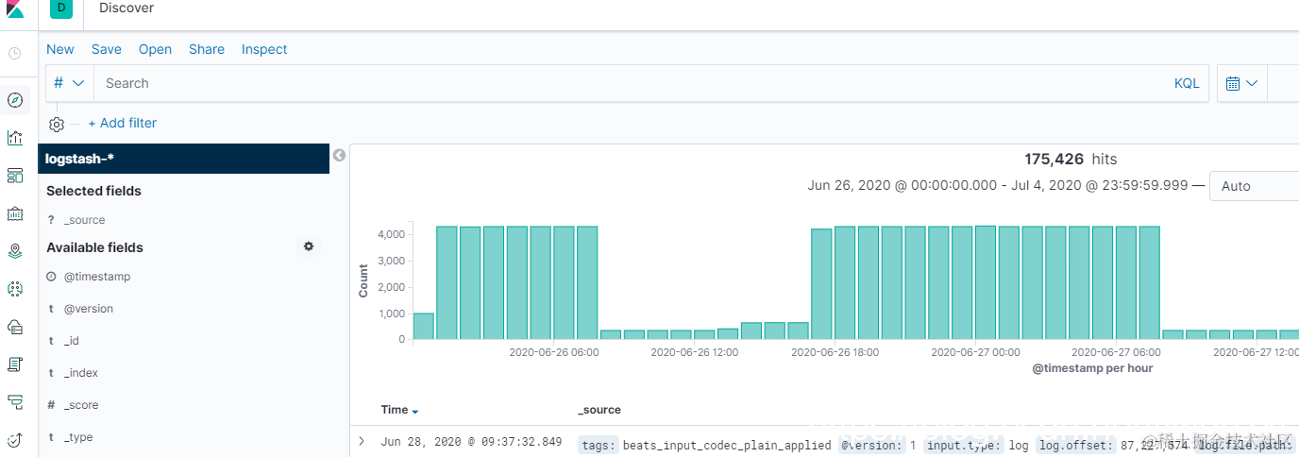1299x457 pixels.
Task: Open Canvas icon in sidebar
Action: (15, 213)
